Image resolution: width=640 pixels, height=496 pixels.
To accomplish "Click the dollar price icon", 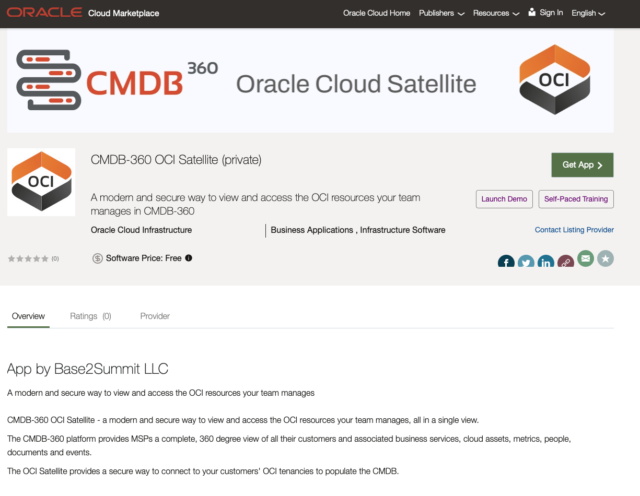I will (x=98, y=258).
